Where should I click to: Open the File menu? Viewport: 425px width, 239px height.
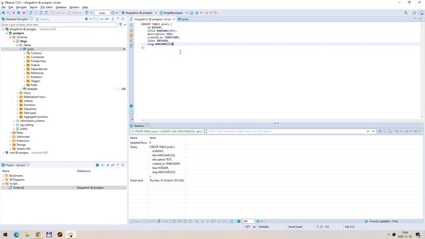click(x=3, y=7)
